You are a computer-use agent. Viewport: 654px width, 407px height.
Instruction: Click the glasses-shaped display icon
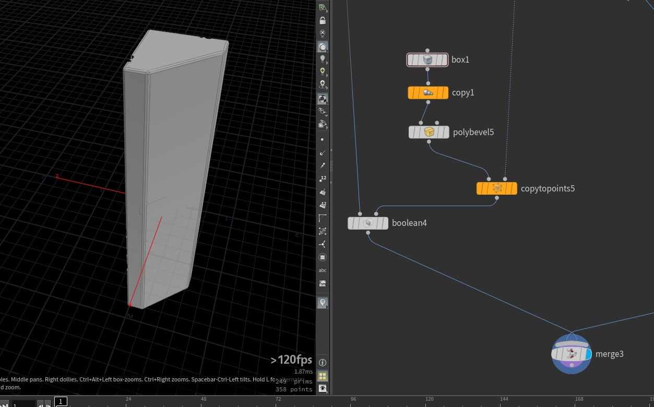click(323, 112)
